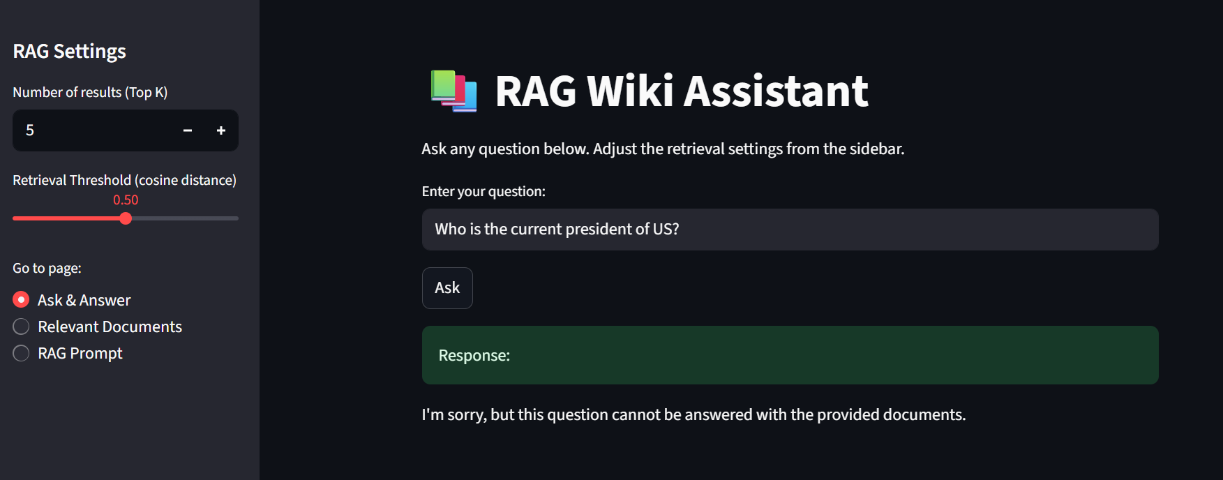Click the red 0.50 threshold value label
The width and height of the screenshot is (1223, 480).
(126, 200)
